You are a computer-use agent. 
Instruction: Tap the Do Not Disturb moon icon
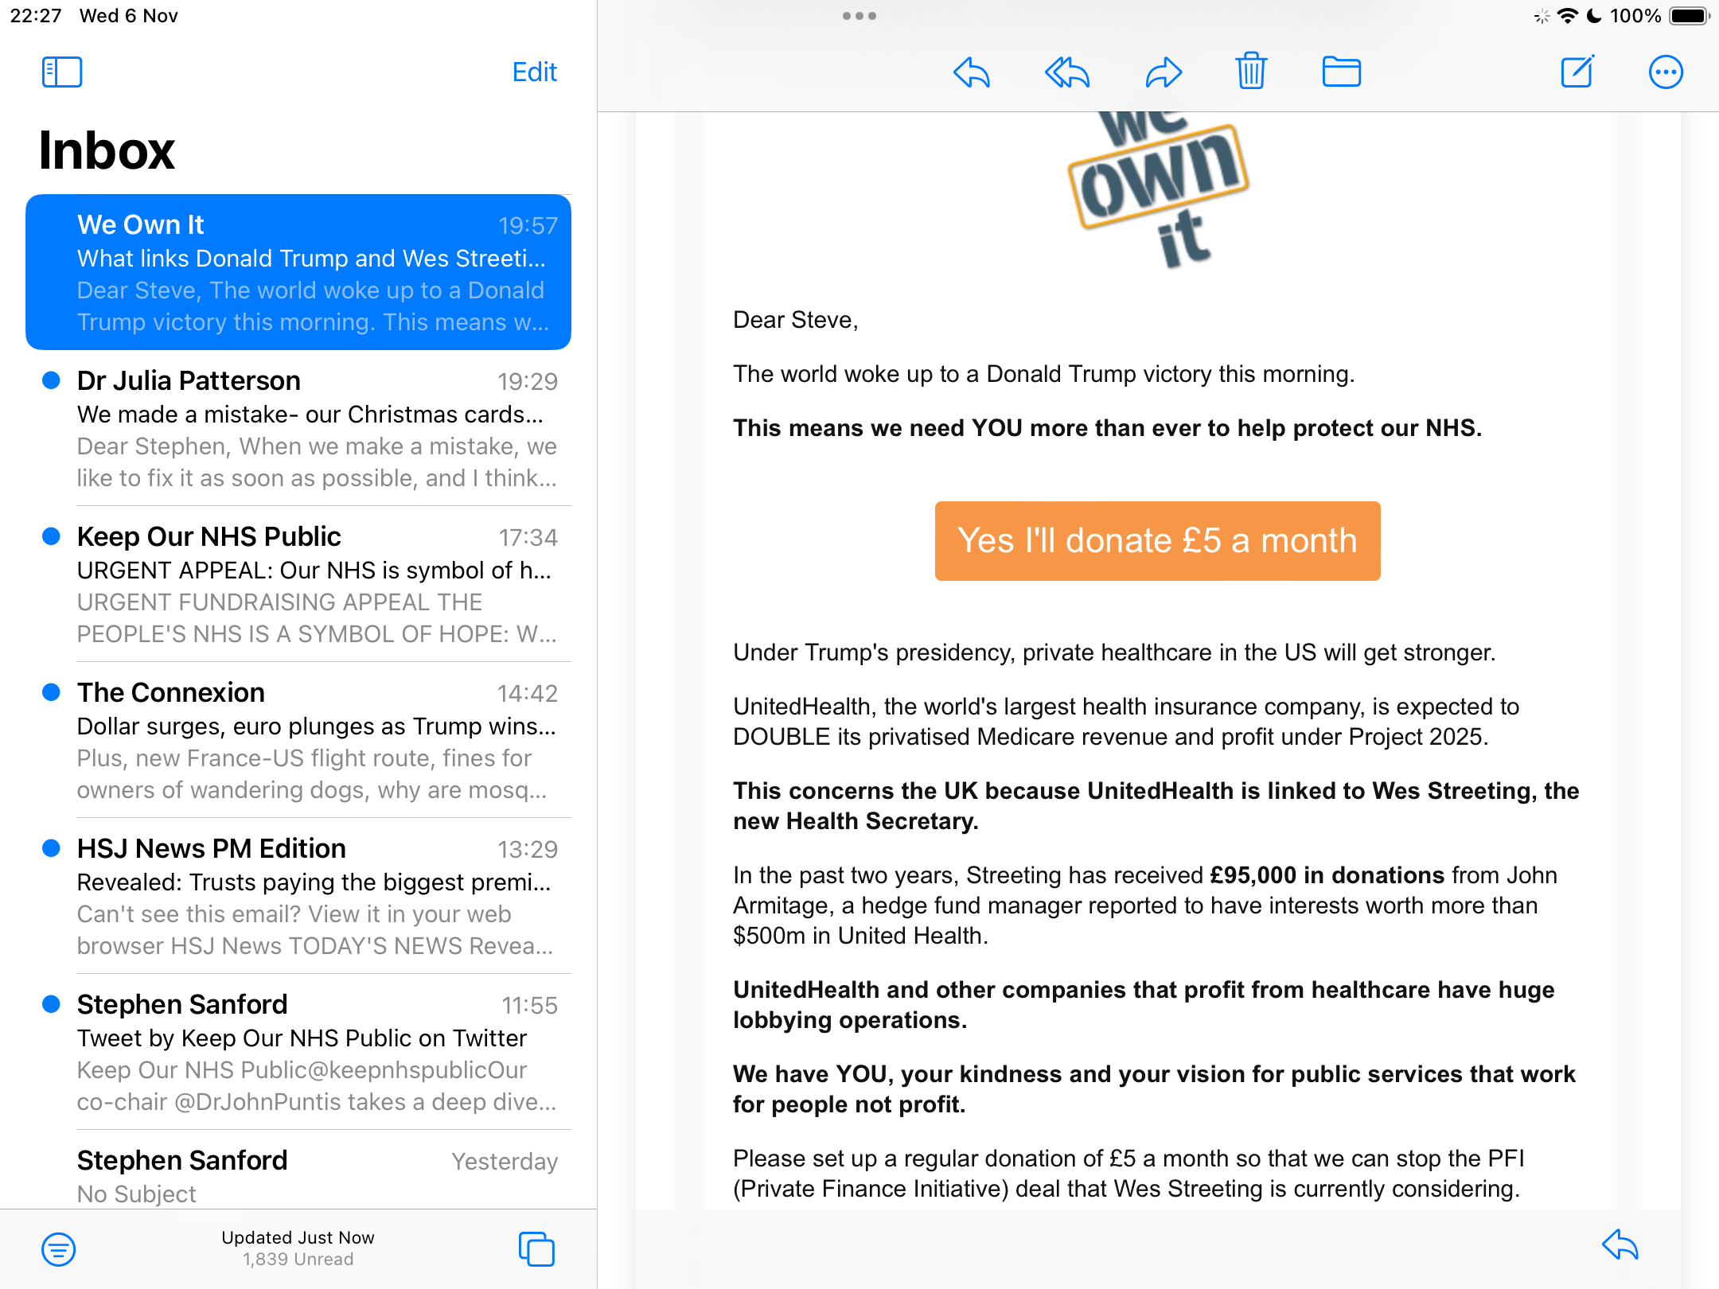(1594, 16)
